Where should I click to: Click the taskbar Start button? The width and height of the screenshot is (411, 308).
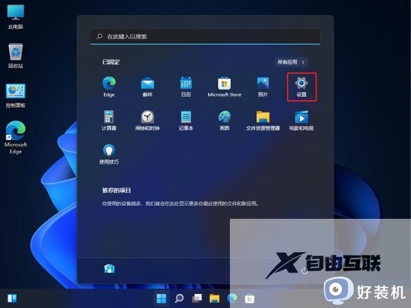tap(161, 298)
